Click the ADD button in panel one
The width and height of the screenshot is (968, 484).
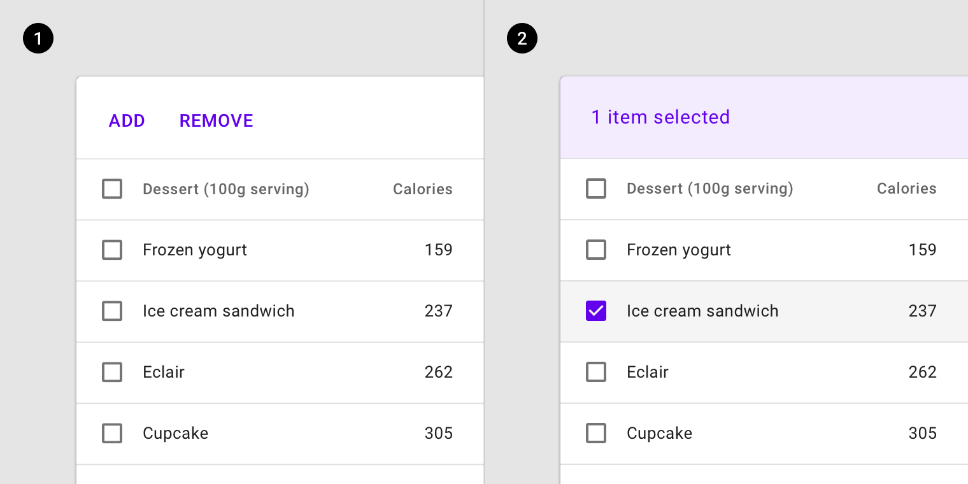pyautogui.click(x=127, y=121)
